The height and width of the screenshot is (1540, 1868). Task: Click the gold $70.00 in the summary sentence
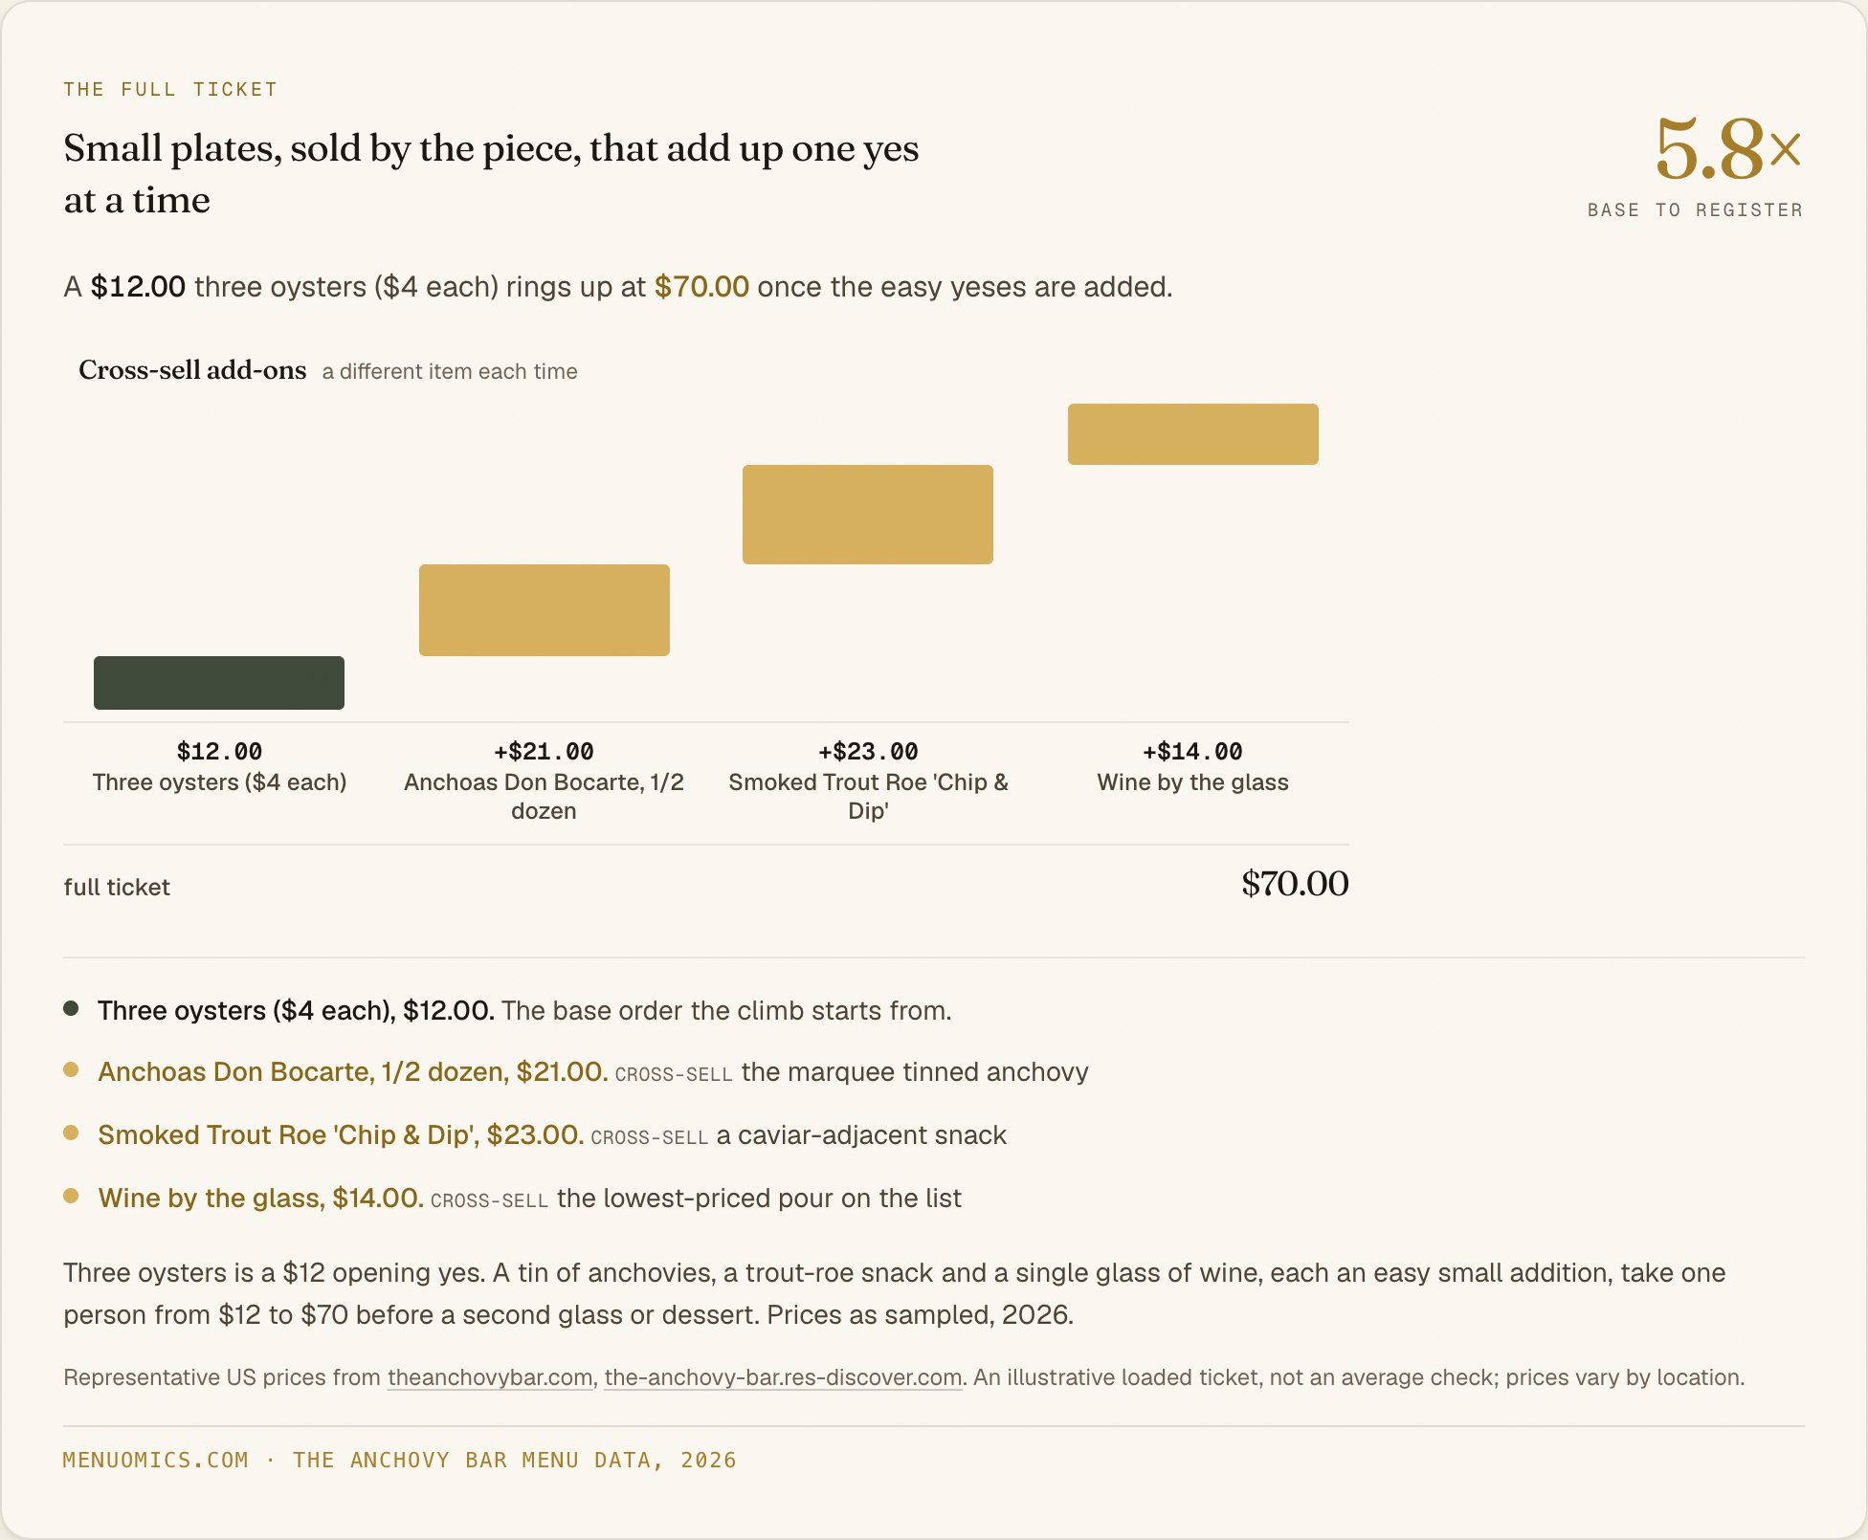click(x=701, y=287)
